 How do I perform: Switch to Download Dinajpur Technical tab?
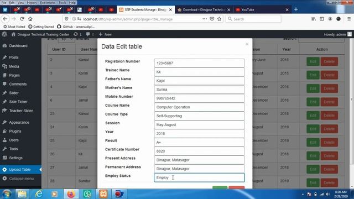tap(204, 10)
